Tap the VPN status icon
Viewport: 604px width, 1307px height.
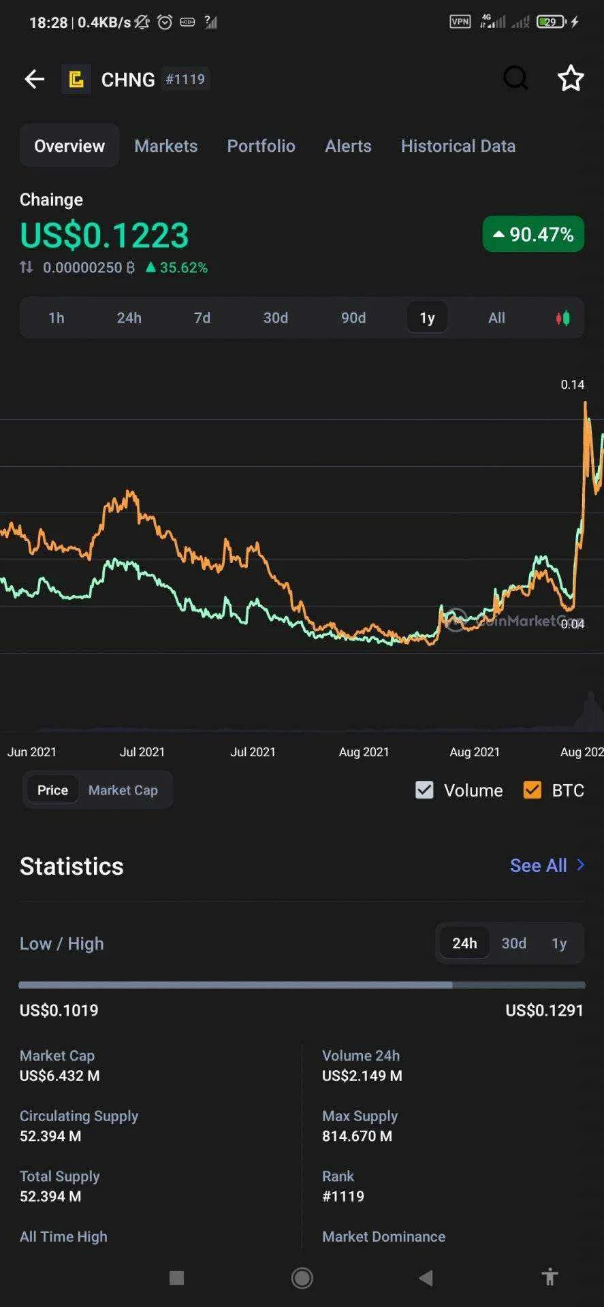[x=460, y=22]
